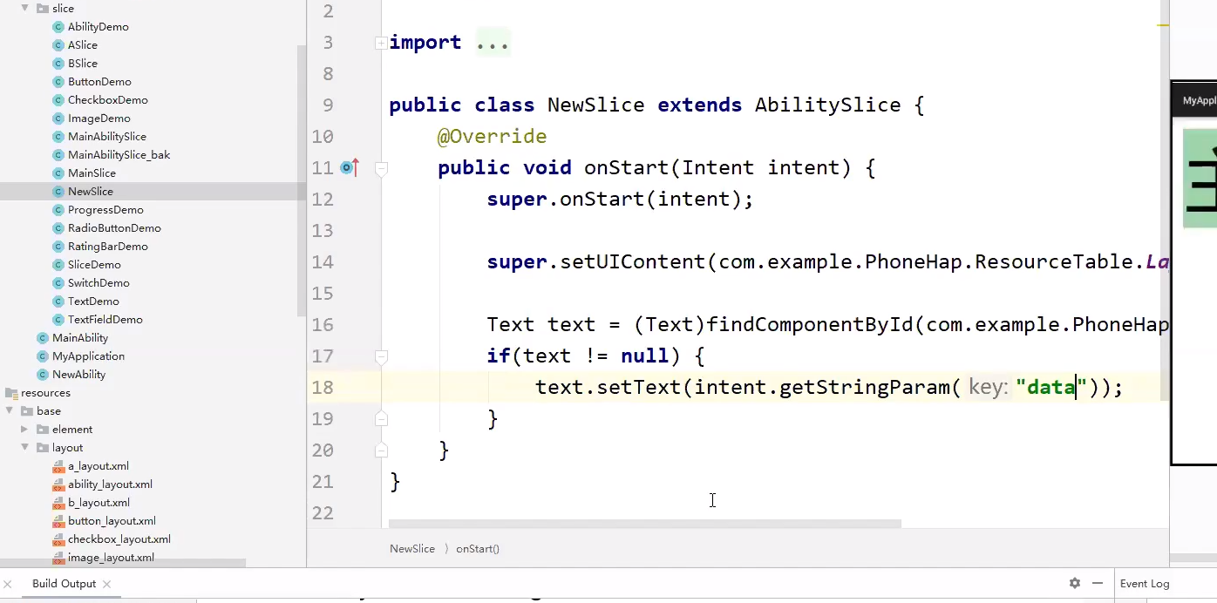Click findComponentById method call

[x=810, y=325]
